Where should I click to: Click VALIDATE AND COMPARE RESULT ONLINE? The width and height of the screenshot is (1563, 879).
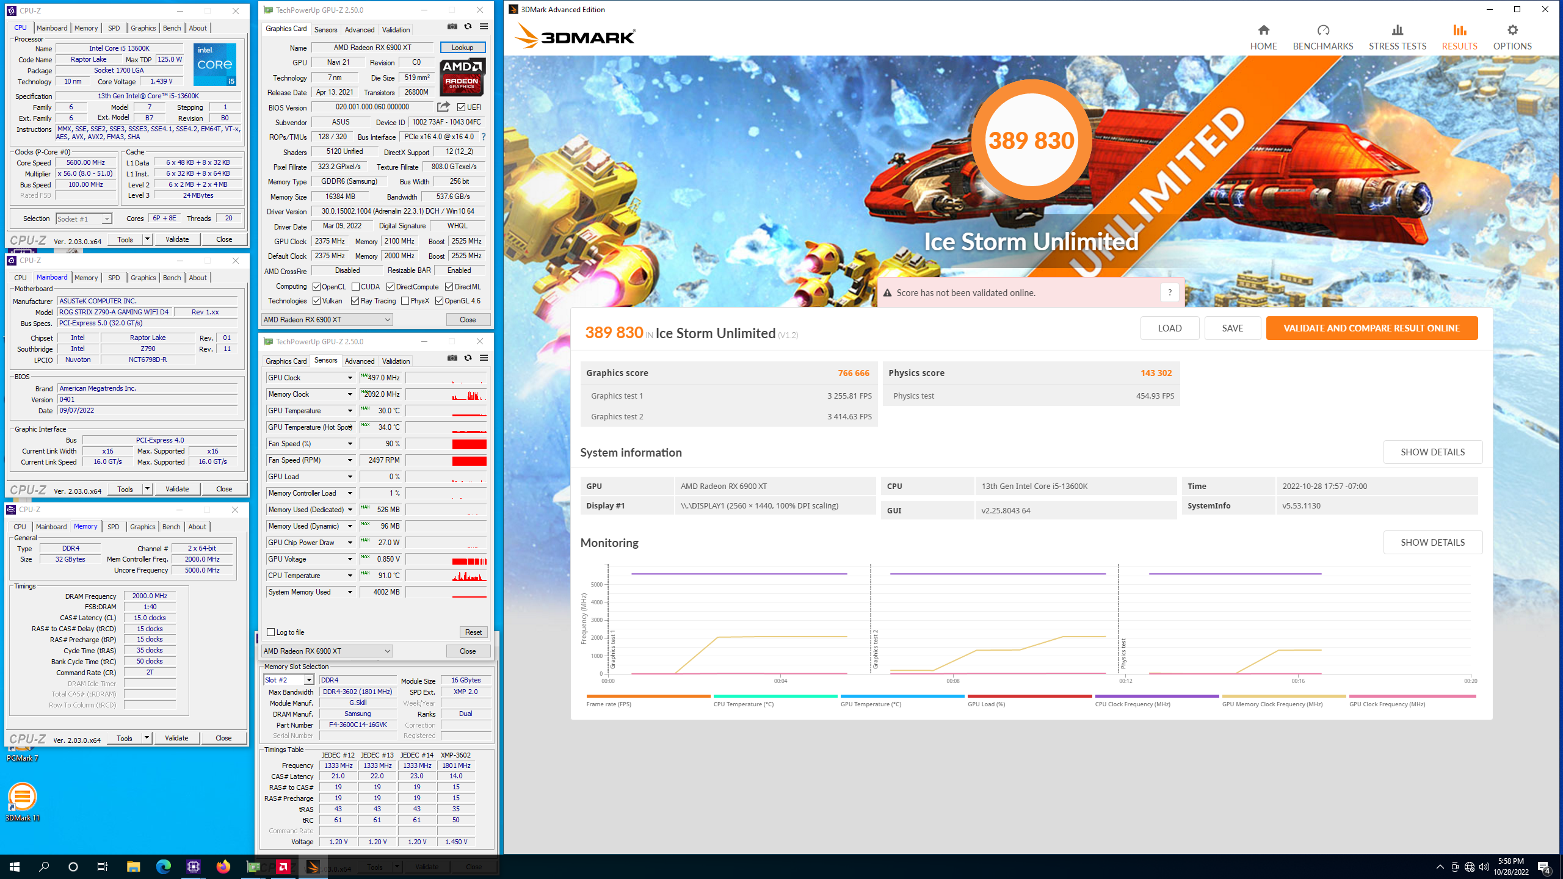pyautogui.click(x=1371, y=328)
